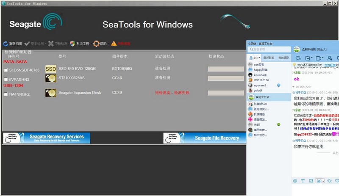Image resolution: width=339 pixels, height=196 pixels.
Task: Click firmware value EXT0BB6Q
Action: 122,69
